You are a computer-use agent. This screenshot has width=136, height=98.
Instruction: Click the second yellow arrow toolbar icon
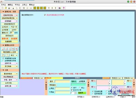[38, 8]
